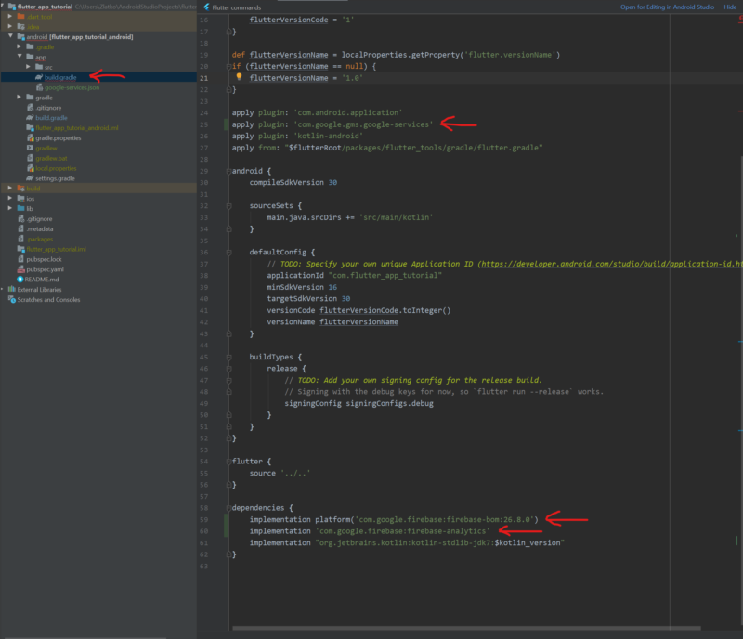Image resolution: width=743 pixels, height=639 pixels.
Task: Collapse release block fold marker on line 46
Action: (228, 369)
